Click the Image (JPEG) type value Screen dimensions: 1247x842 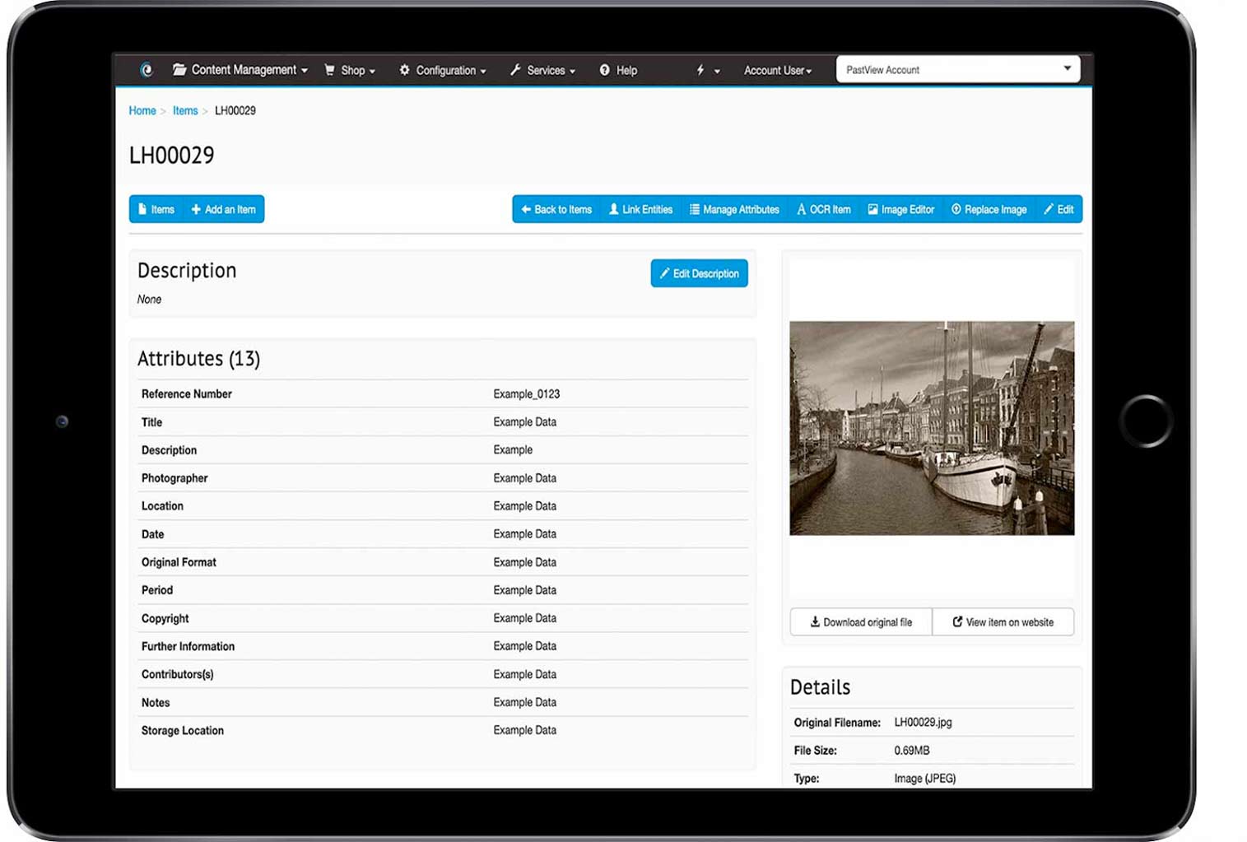click(x=925, y=779)
